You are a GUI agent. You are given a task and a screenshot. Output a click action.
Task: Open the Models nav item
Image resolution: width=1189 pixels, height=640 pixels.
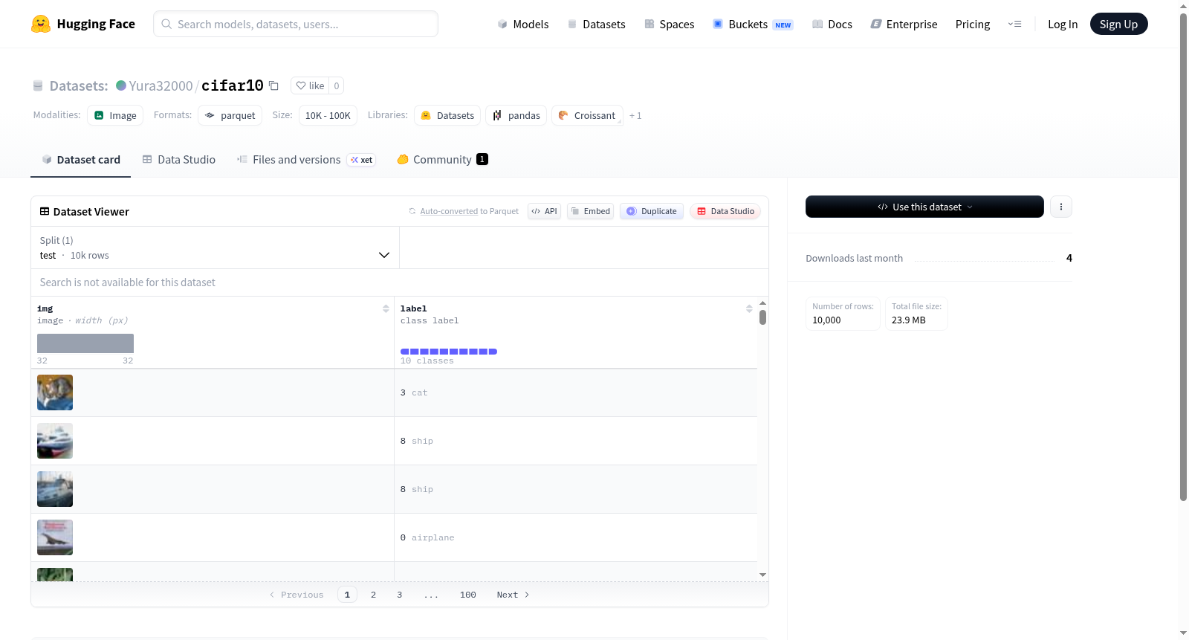523,24
